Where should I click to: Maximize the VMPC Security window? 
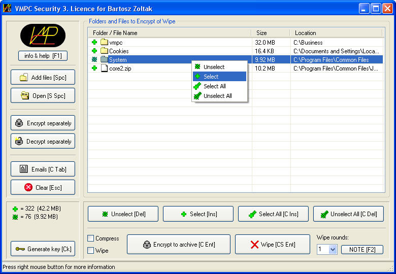[x=376, y=9]
